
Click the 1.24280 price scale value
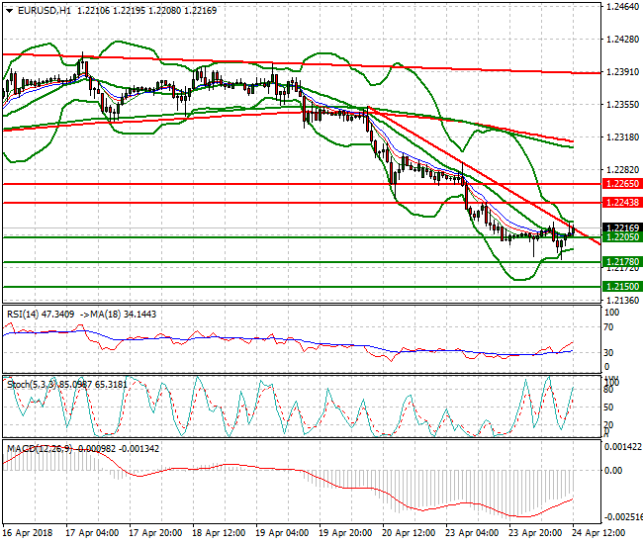pyautogui.click(x=622, y=40)
